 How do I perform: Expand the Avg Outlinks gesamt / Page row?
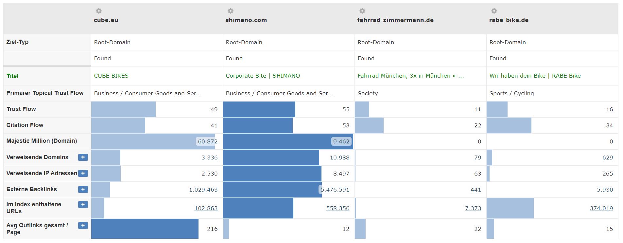[x=83, y=225]
